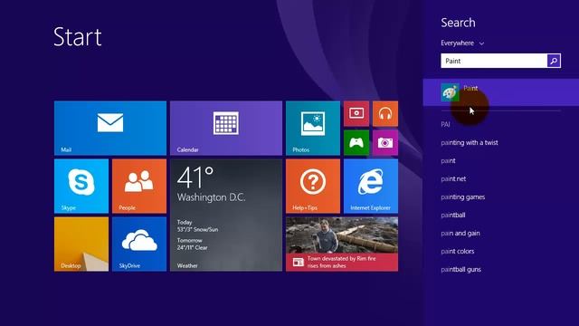579x326 pixels.
Task: Open the SkyDrive tile
Action: tap(139, 244)
